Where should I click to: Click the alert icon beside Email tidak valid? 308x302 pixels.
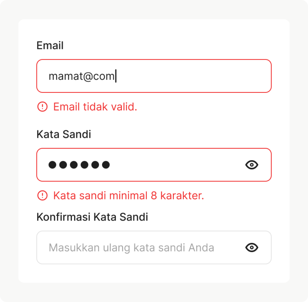[x=42, y=107]
